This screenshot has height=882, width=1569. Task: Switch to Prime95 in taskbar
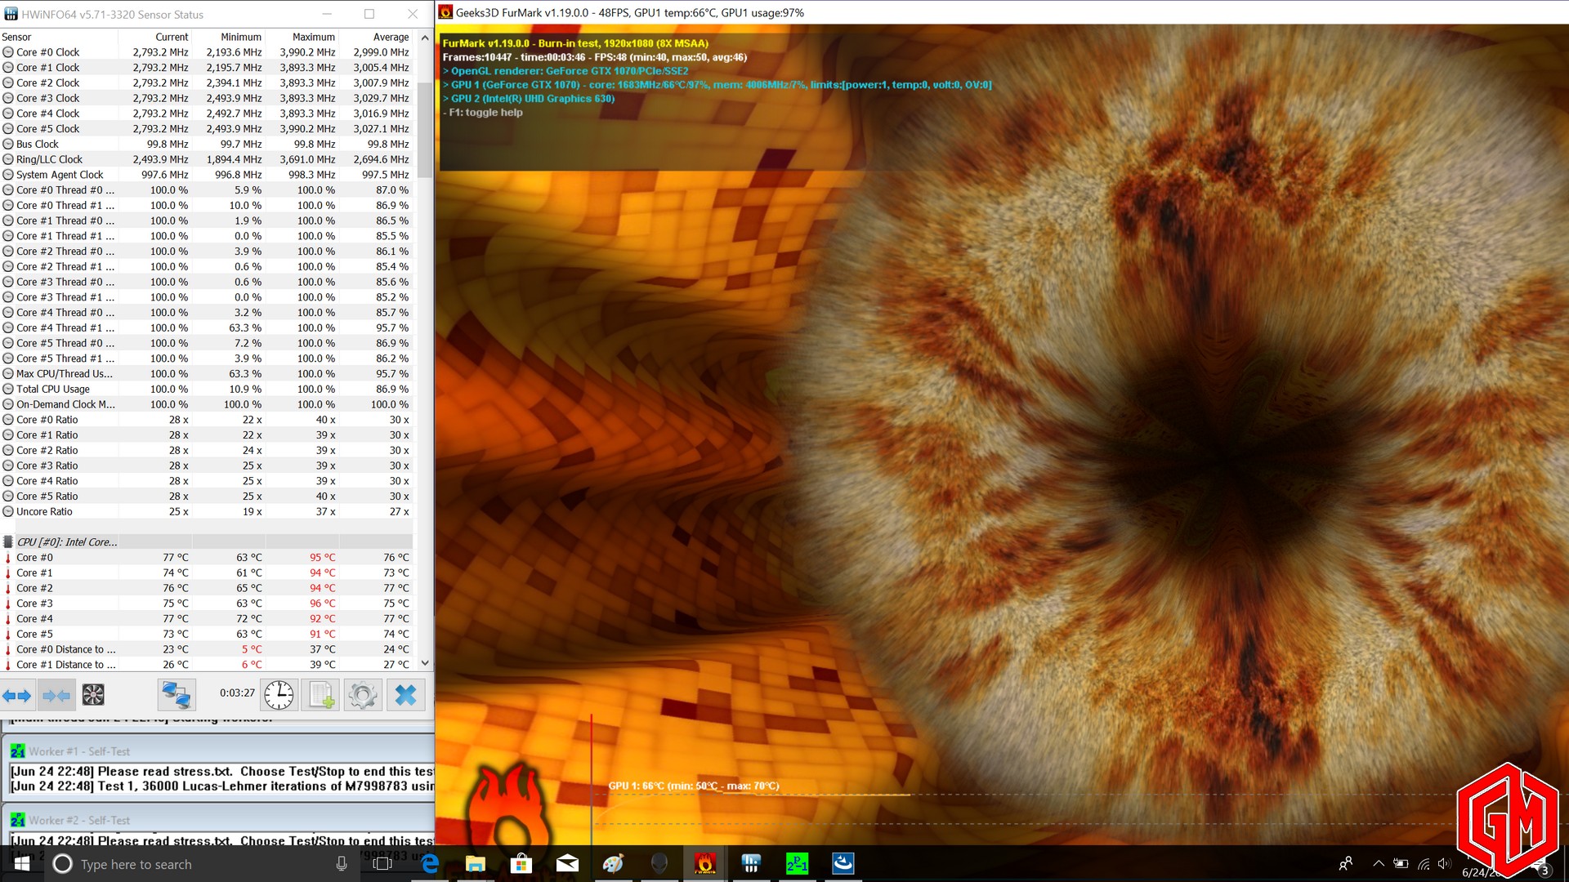(x=797, y=864)
